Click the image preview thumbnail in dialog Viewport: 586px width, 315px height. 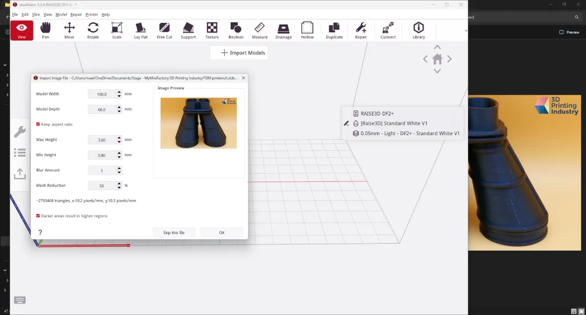point(199,123)
